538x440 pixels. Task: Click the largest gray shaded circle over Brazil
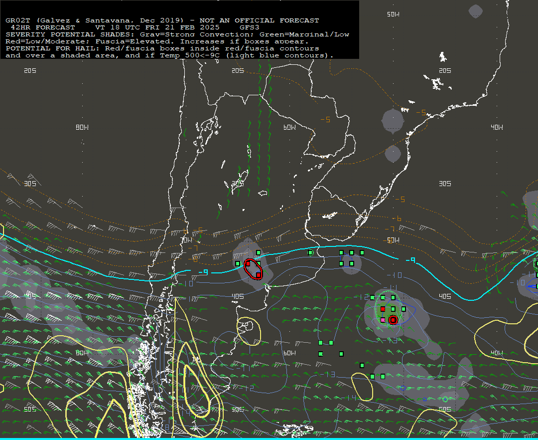click(393, 121)
